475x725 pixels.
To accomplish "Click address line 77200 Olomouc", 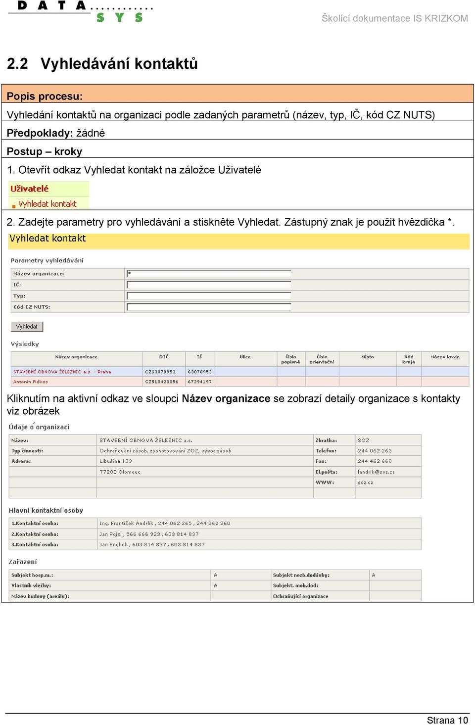I will point(120,472).
